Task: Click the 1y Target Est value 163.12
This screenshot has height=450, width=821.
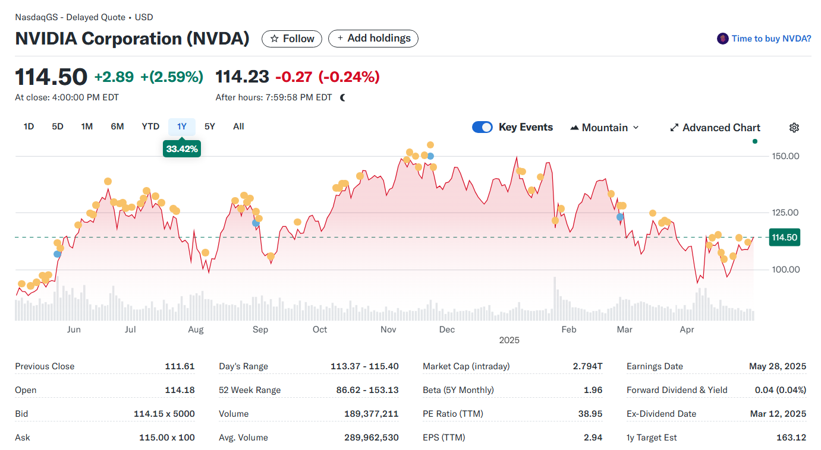Action: pos(791,438)
